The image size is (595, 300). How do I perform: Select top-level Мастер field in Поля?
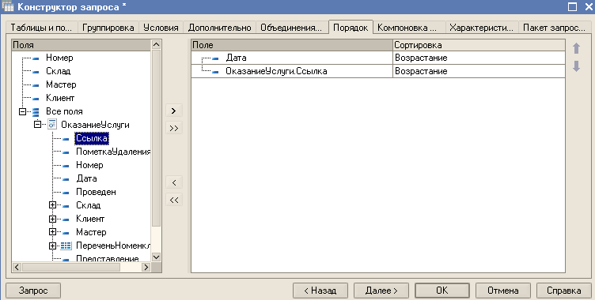point(61,84)
